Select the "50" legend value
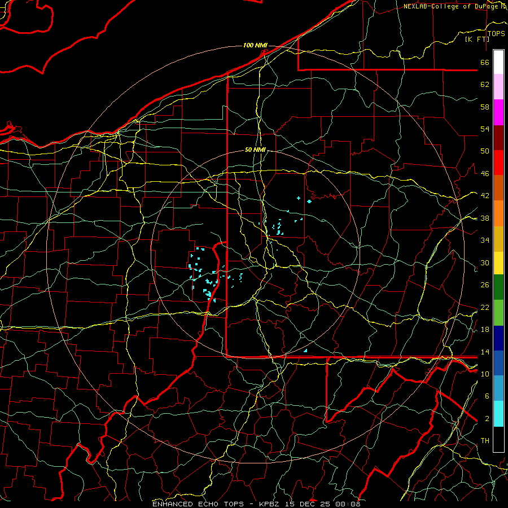This screenshot has height=508, width=508. tap(485, 151)
